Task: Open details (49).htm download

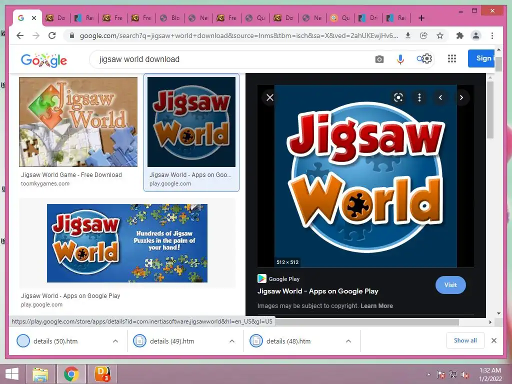Action: (x=172, y=341)
